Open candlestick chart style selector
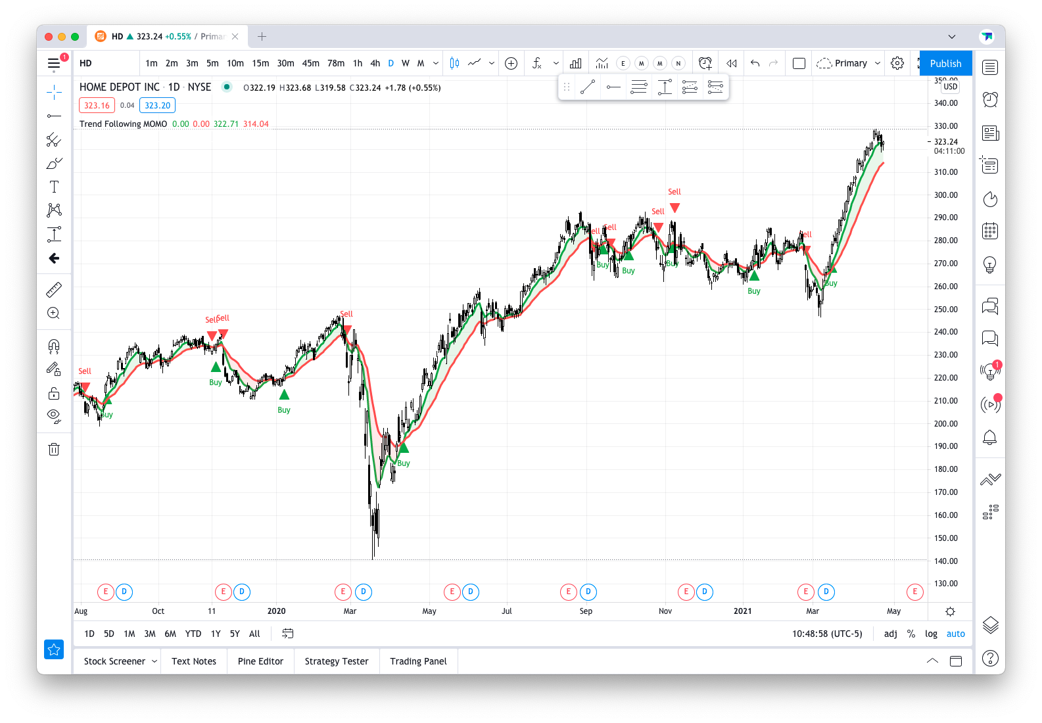Image resolution: width=1042 pixels, height=723 pixels. coord(454,63)
